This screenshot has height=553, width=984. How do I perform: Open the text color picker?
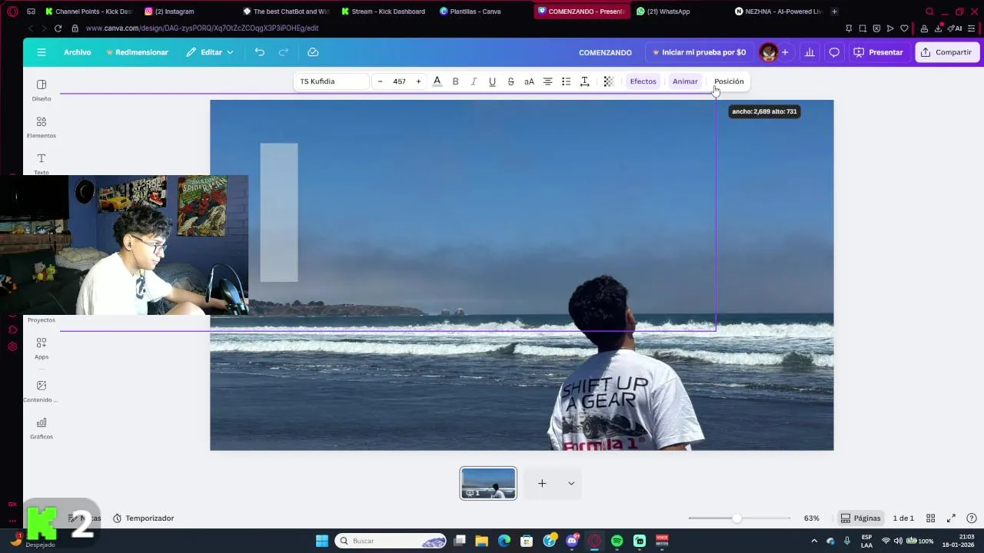tap(437, 81)
